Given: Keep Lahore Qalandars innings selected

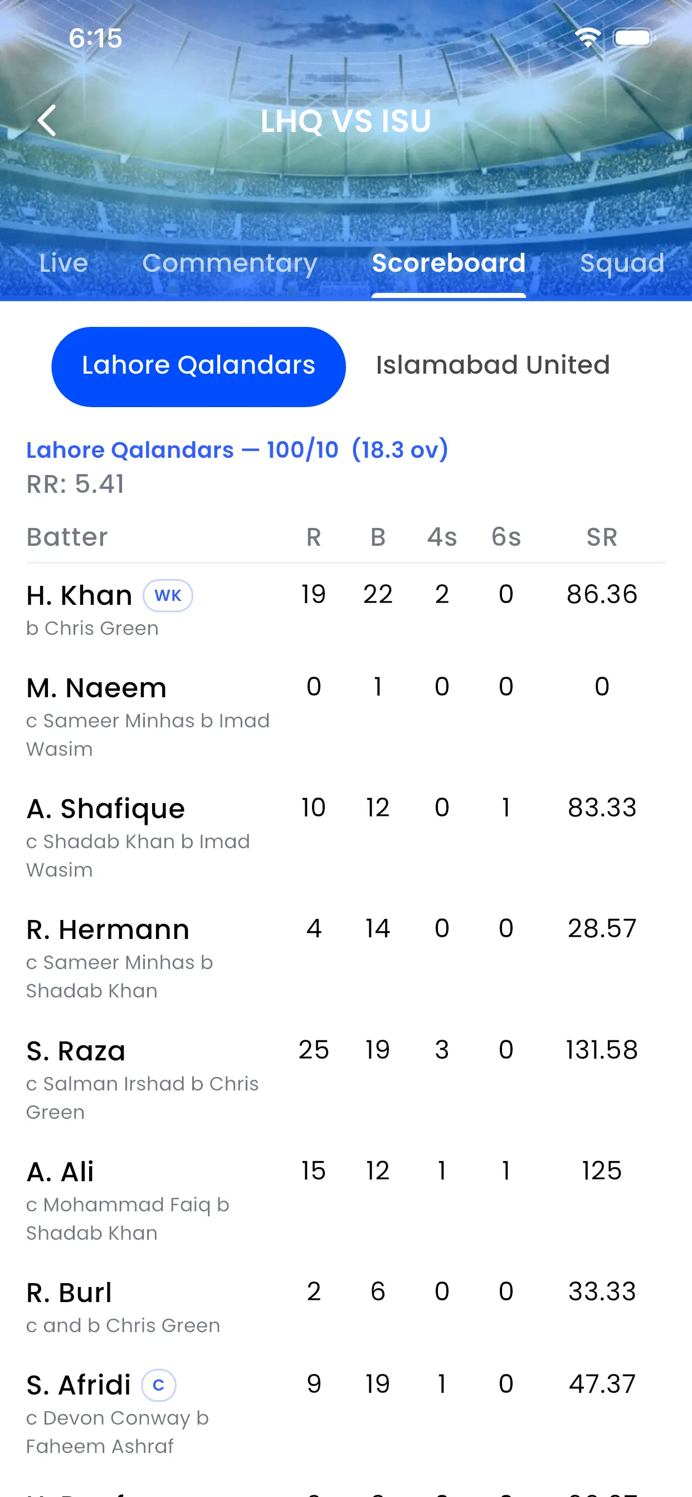Looking at the screenshot, I should pyautogui.click(x=198, y=365).
